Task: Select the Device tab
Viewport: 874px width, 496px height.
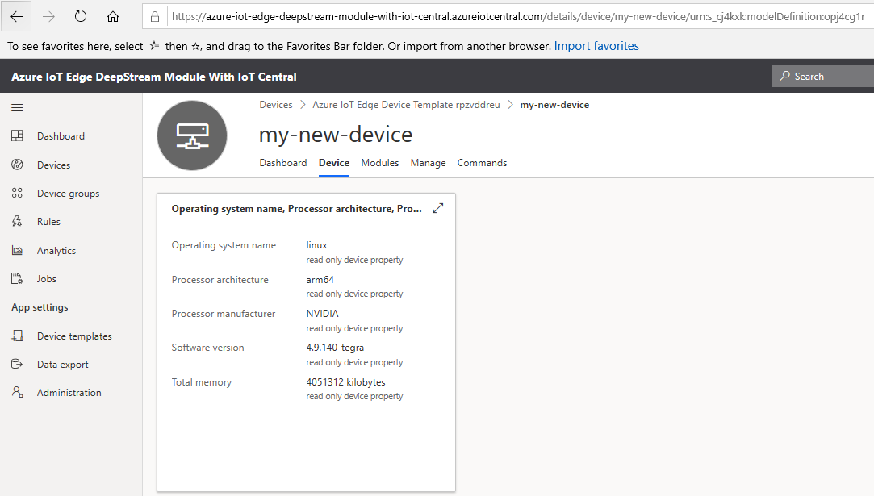Action: [334, 163]
